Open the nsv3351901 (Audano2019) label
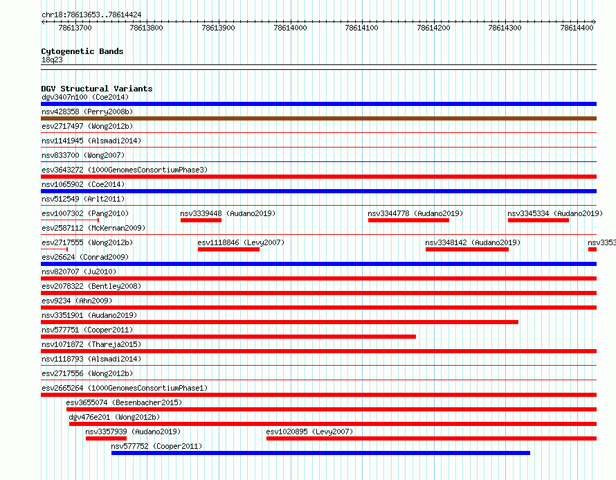Viewport: 616px width, 480px height. [89, 315]
